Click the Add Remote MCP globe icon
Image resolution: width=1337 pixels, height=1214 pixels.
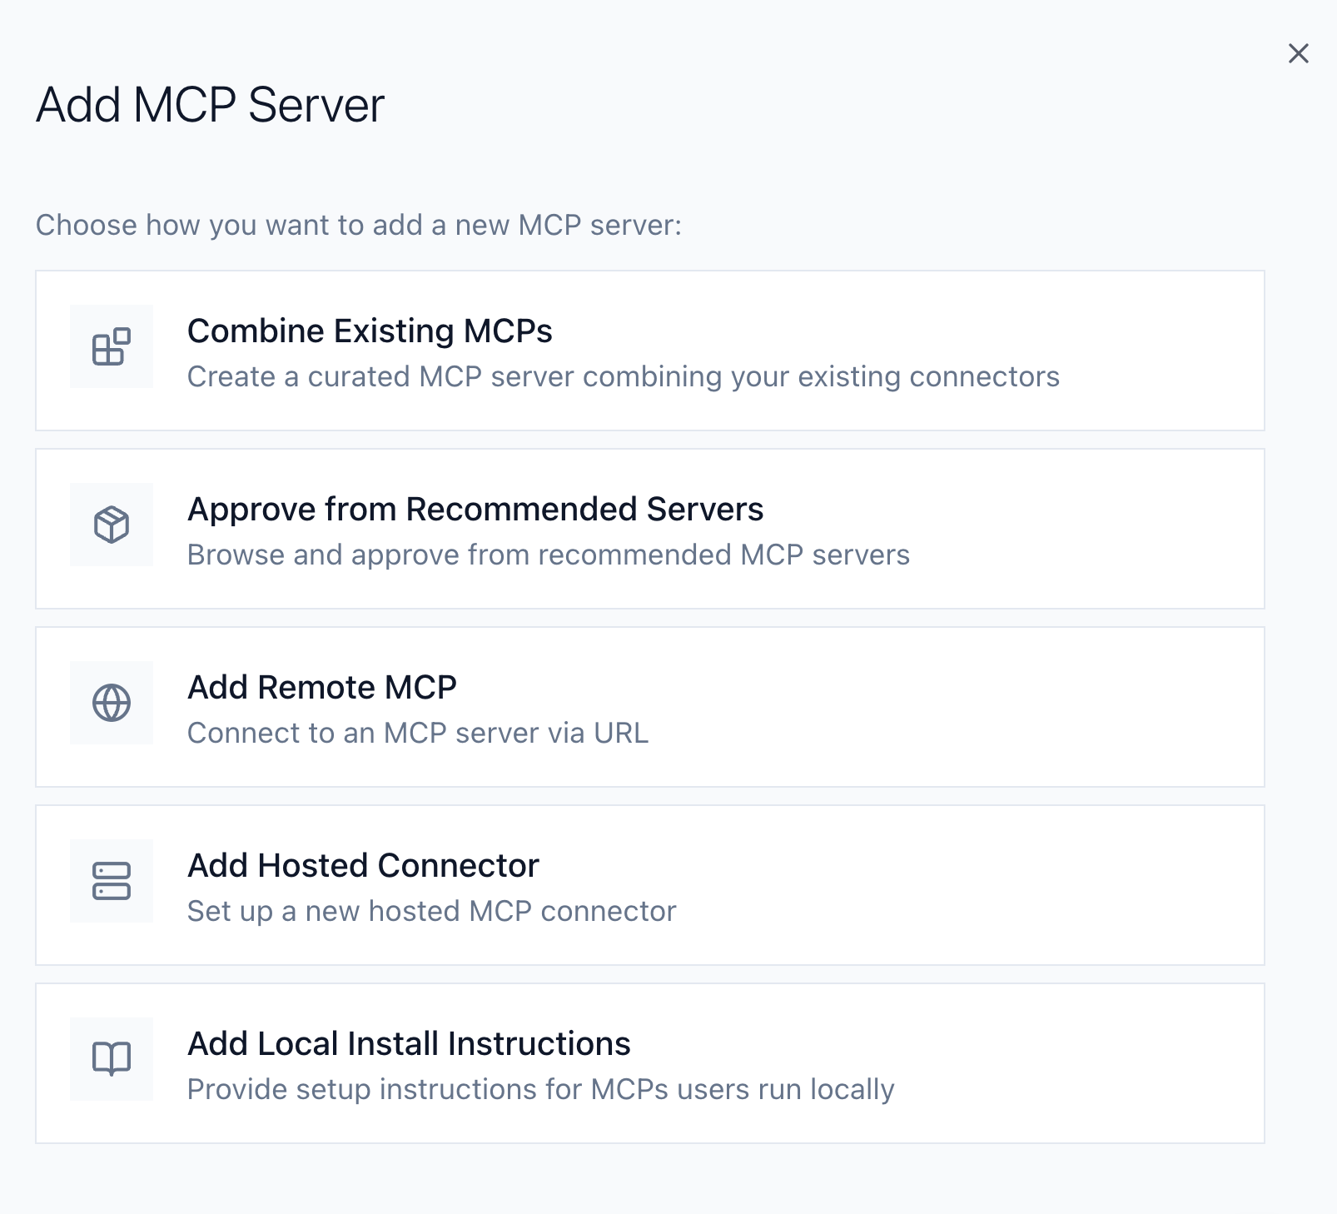pyautogui.click(x=112, y=703)
